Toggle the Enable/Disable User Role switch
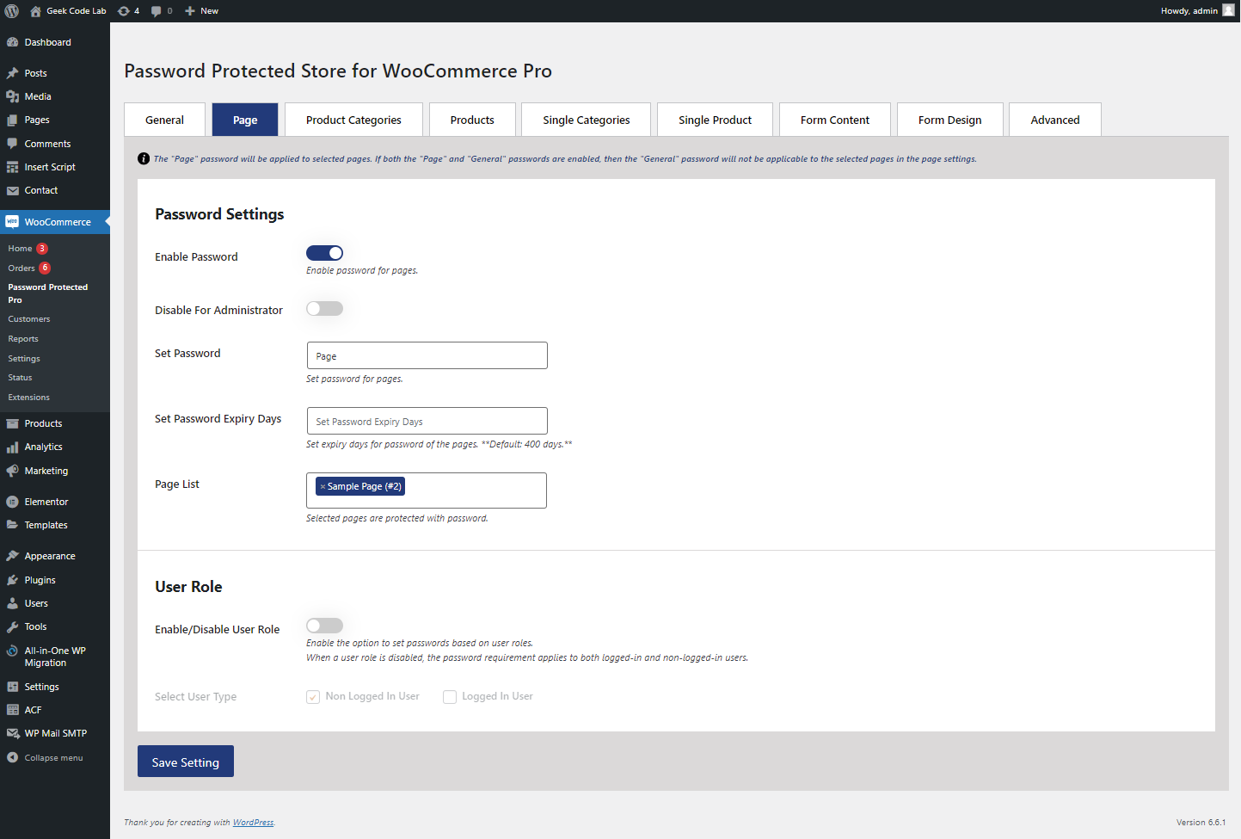Viewport: 1241px width, 839px height. (x=324, y=626)
